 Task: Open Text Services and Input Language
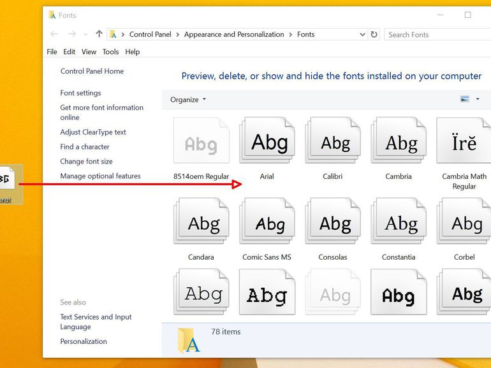coord(96,322)
